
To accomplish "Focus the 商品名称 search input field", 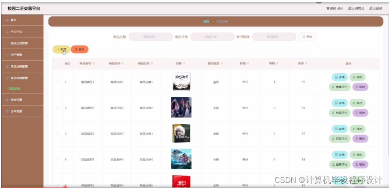I will pyautogui.click(x=151, y=37).
